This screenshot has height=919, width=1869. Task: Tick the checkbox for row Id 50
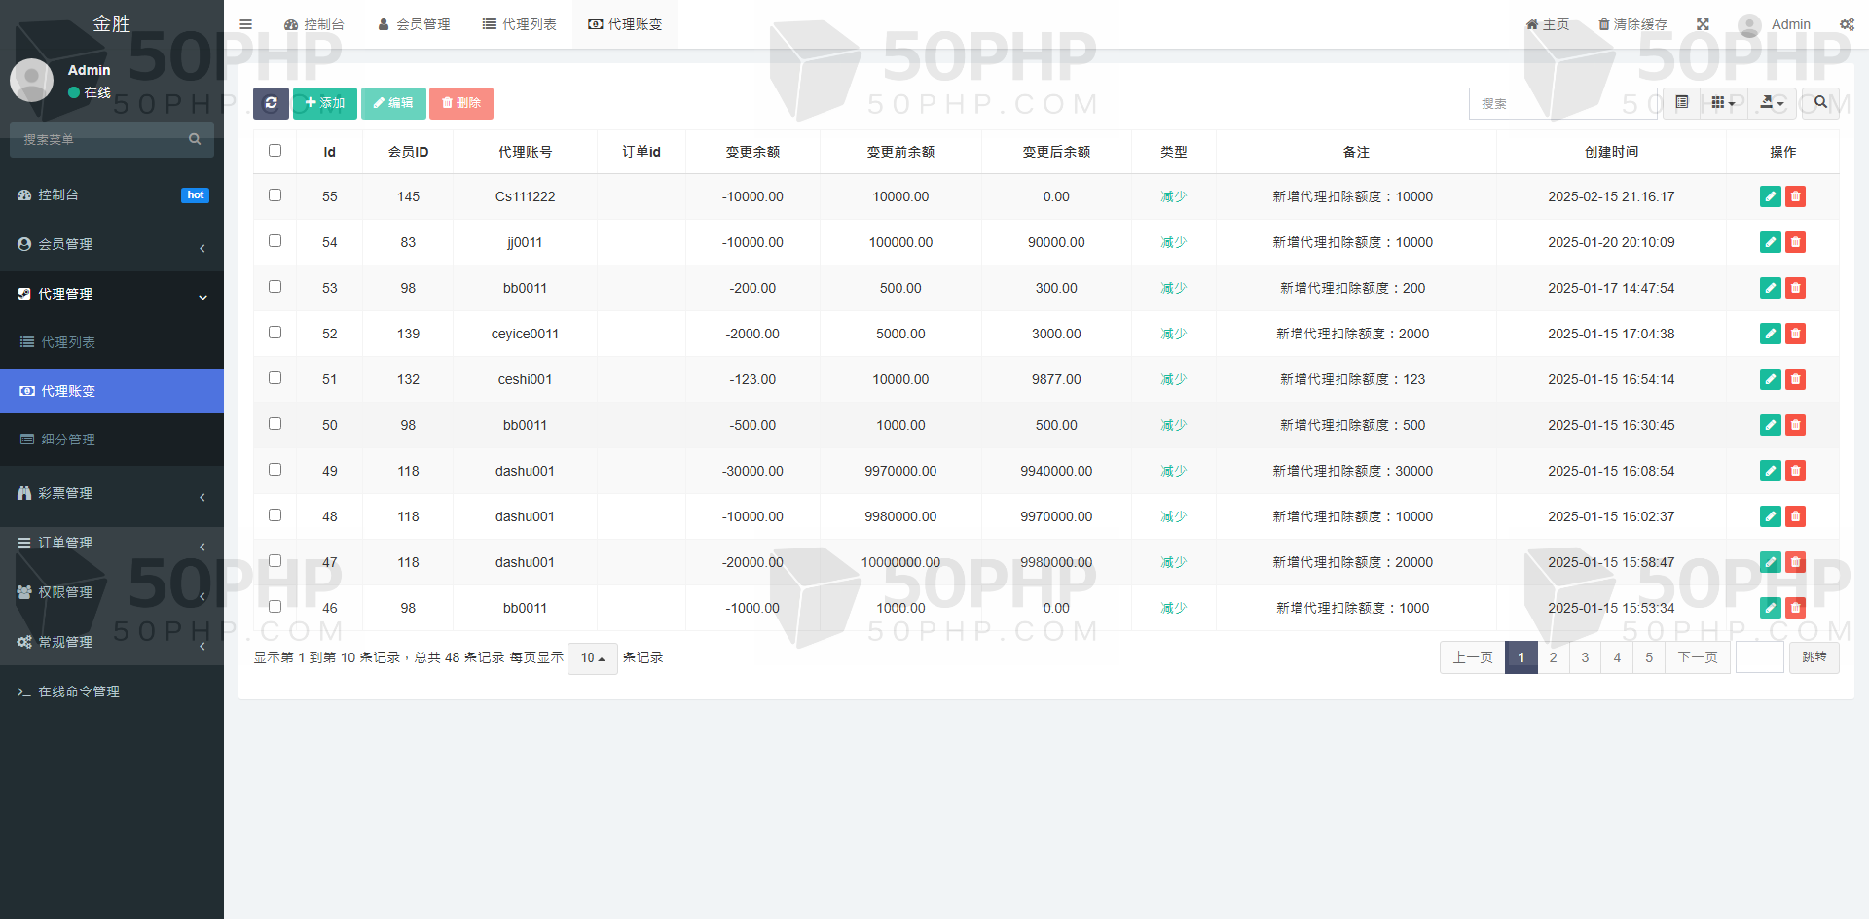pyautogui.click(x=275, y=424)
